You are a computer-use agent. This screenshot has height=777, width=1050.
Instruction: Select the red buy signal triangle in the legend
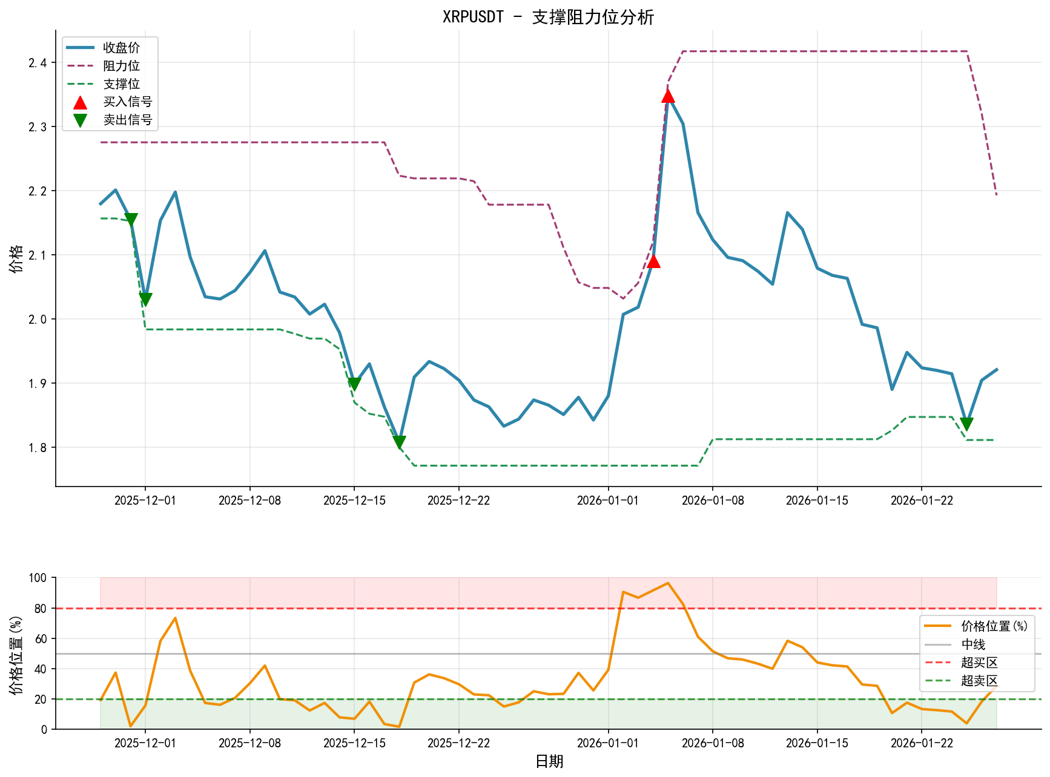79,103
